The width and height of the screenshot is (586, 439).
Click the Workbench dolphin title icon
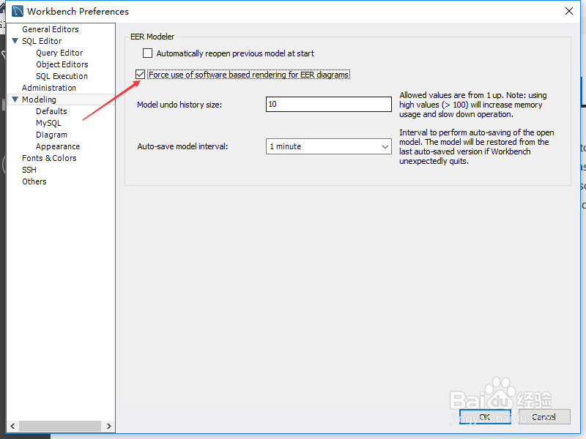(17, 11)
